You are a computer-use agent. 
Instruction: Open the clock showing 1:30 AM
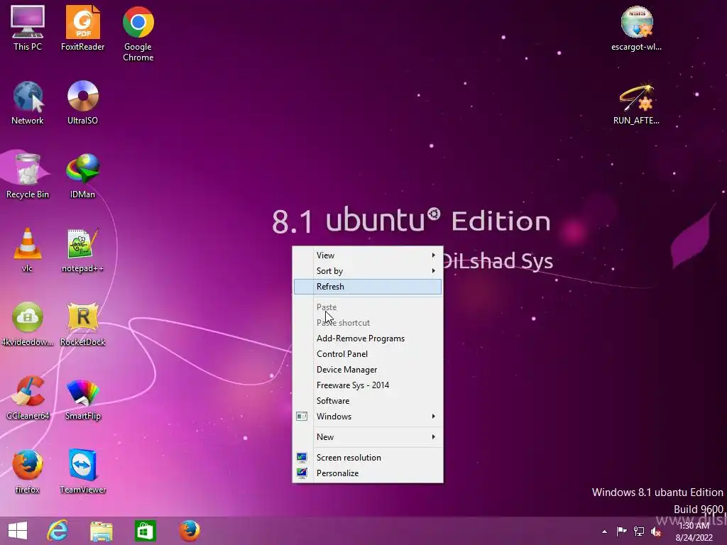coord(694,532)
